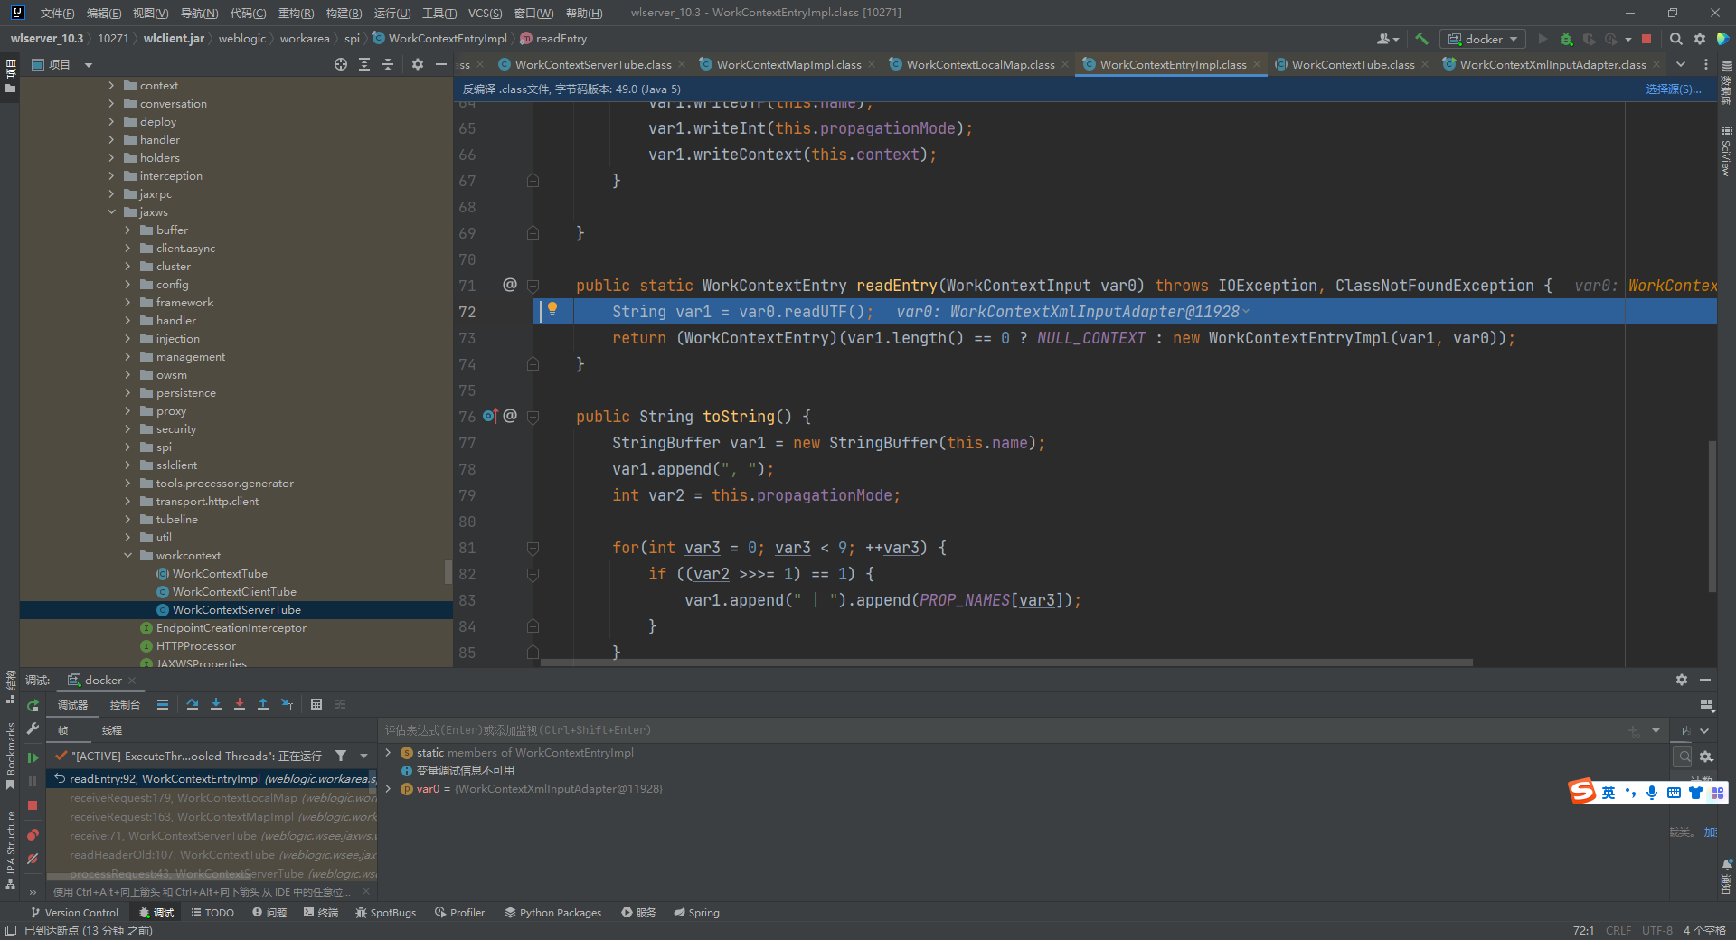Open the 文件(F) menu
The height and width of the screenshot is (940, 1736).
57,13
